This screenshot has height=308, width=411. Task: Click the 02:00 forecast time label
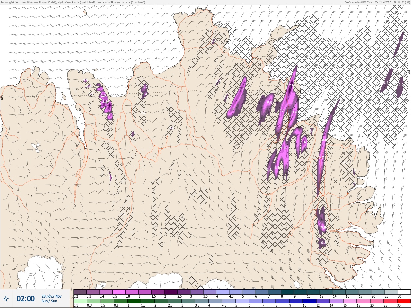(x=26, y=299)
